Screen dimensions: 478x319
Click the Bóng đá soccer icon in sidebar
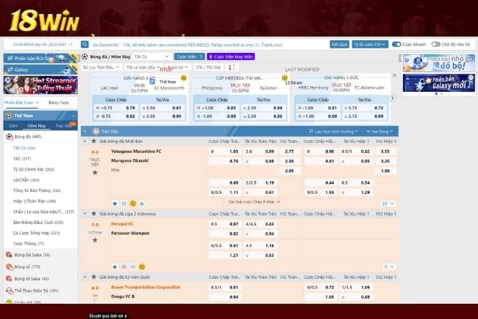point(10,137)
